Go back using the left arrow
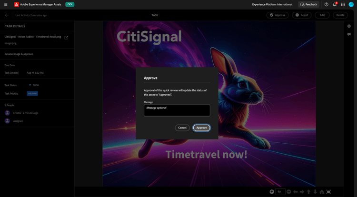357x197 pixels. click(7, 15)
